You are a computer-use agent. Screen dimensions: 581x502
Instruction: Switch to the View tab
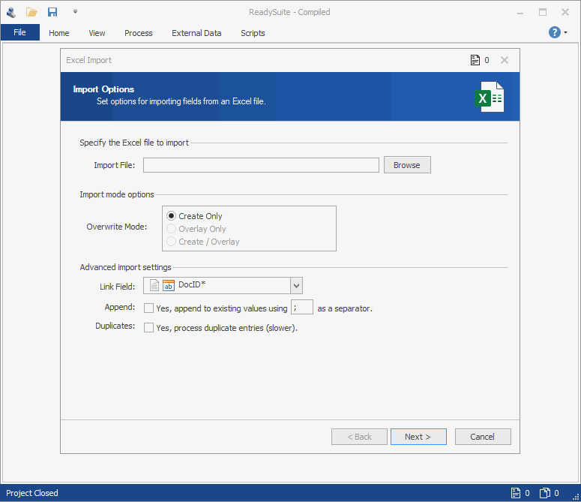(x=97, y=33)
